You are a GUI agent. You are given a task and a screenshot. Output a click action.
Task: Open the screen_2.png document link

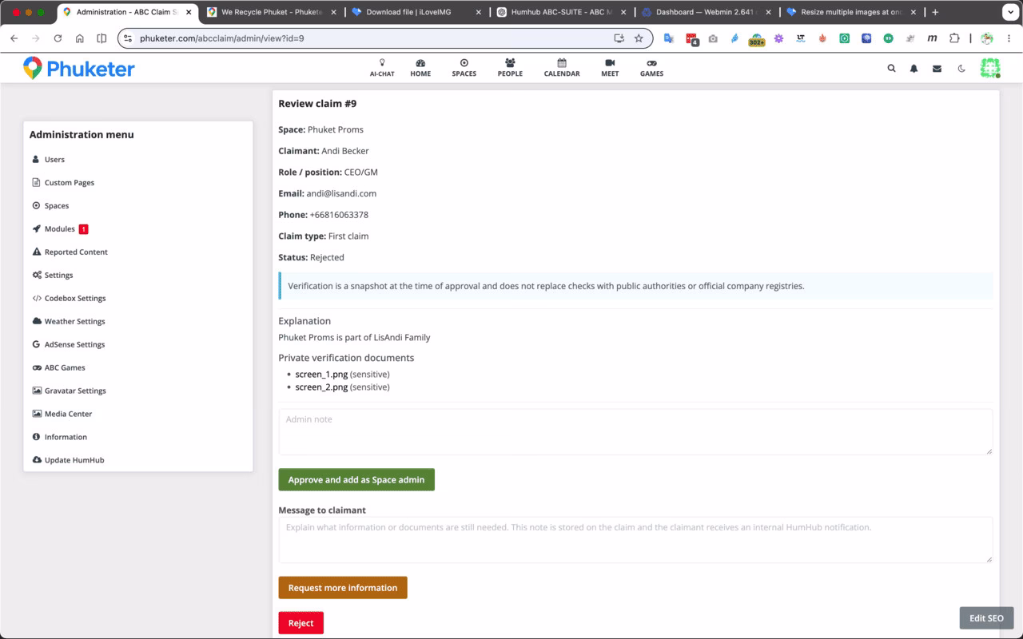(x=321, y=387)
